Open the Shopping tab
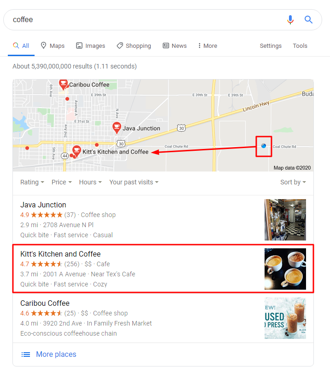 click(x=134, y=46)
